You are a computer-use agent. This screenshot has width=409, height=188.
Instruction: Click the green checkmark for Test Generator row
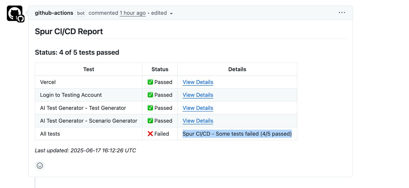pyautogui.click(x=150, y=108)
